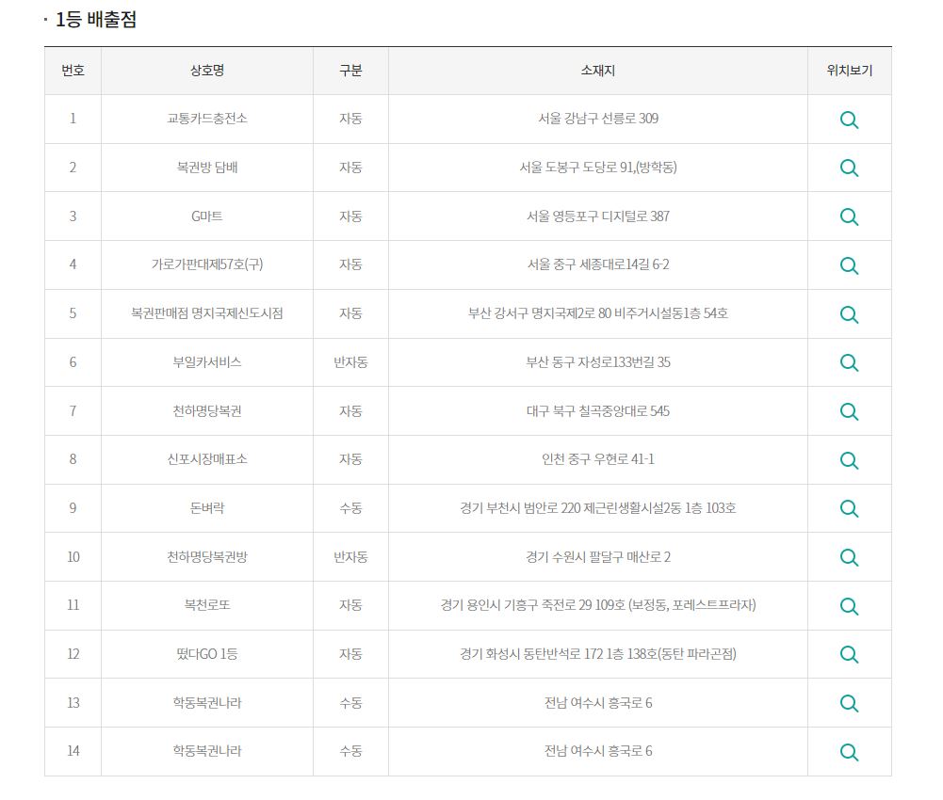View location of 천하명당복권 in Daegu
Image resolution: width=943 pixels, height=800 pixels.
pyautogui.click(x=849, y=411)
